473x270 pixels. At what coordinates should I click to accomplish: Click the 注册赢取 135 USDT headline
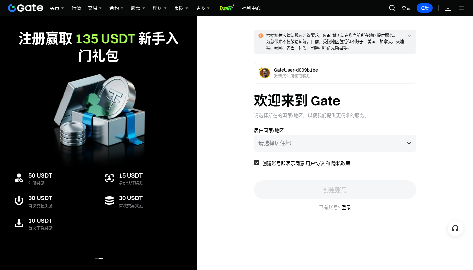(99, 47)
